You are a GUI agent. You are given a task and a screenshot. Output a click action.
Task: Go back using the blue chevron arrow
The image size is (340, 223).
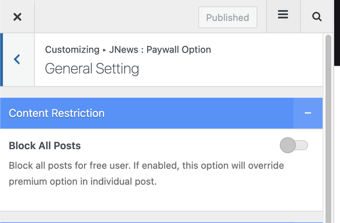click(x=17, y=59)
